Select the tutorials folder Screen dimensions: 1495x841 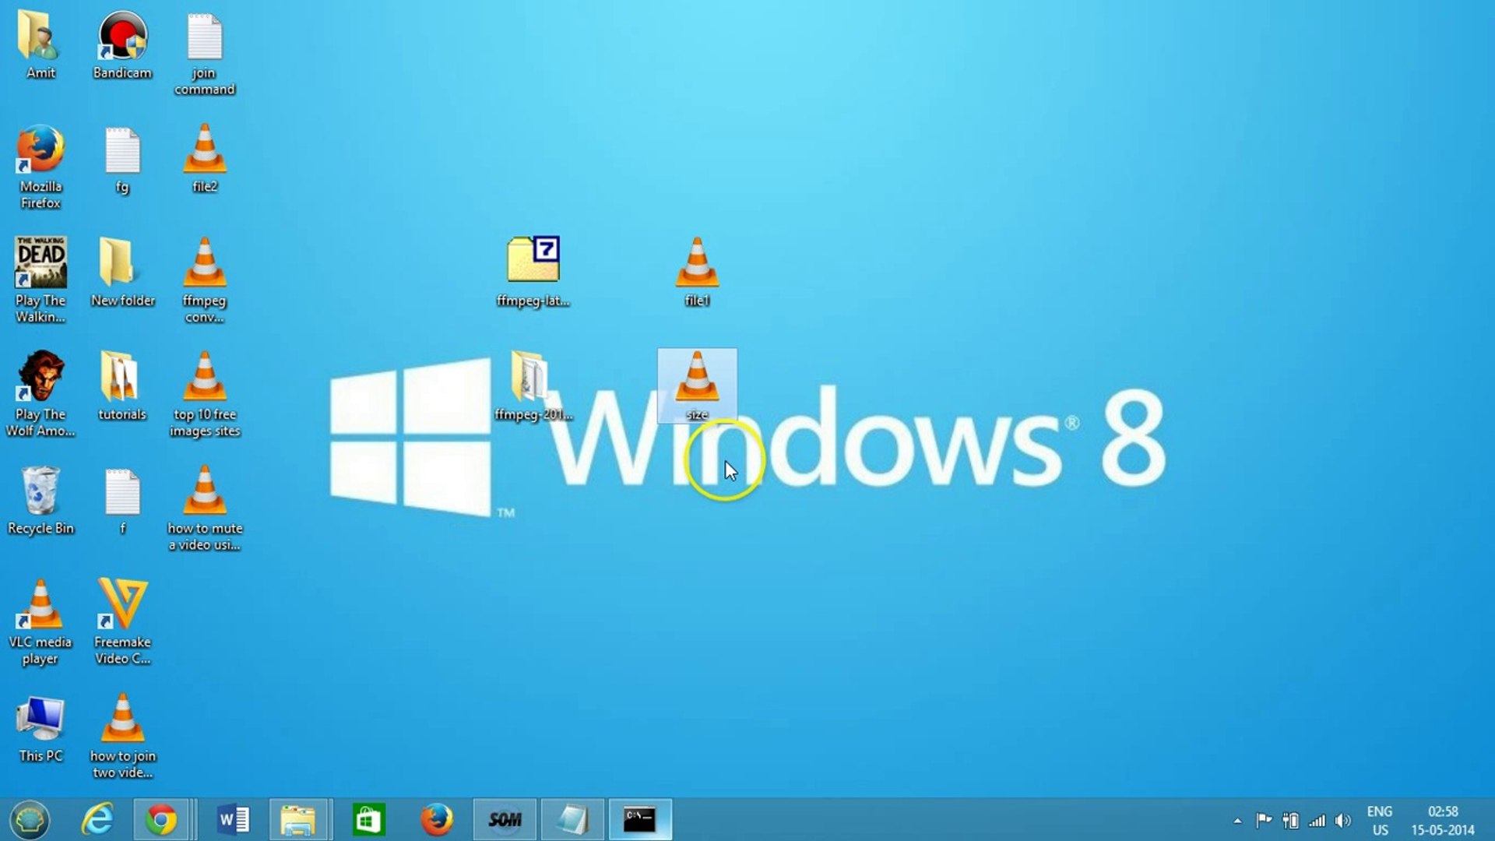click(122, 378)
